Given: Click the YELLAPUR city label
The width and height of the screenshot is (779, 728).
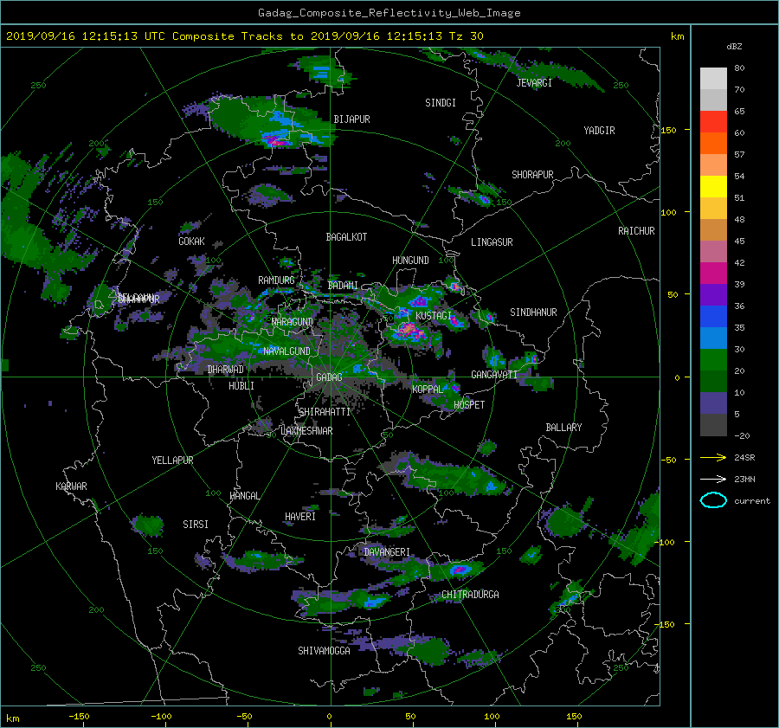Looking at the screenshot, I should 172,461.
